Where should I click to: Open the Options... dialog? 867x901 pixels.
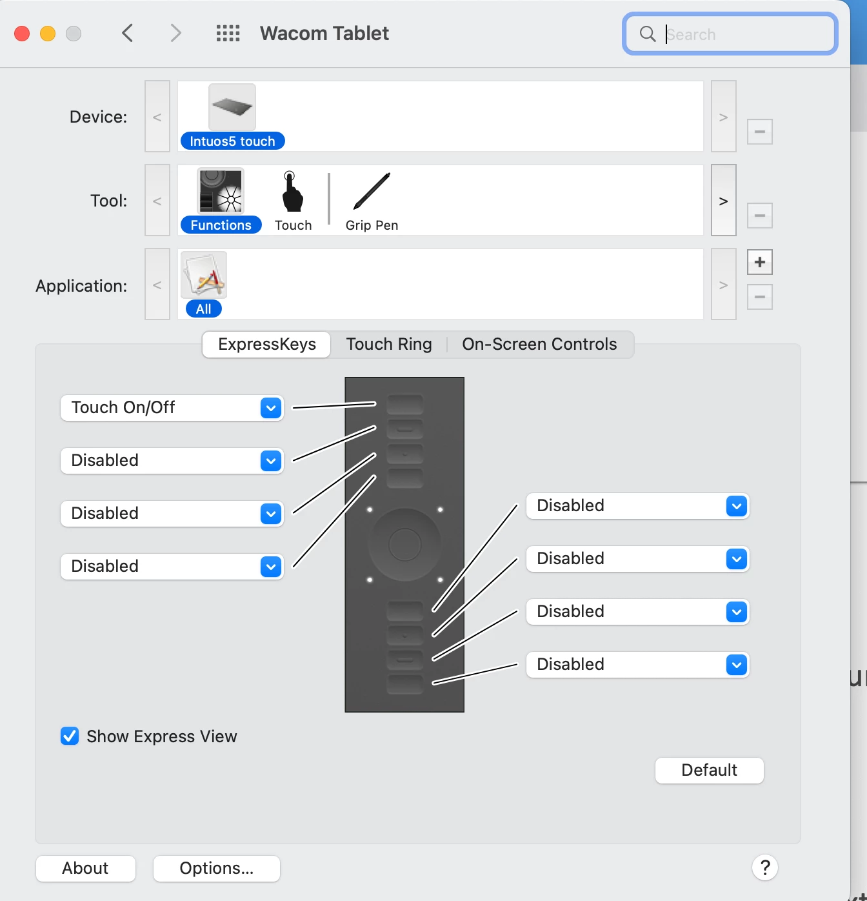(217, 869)
